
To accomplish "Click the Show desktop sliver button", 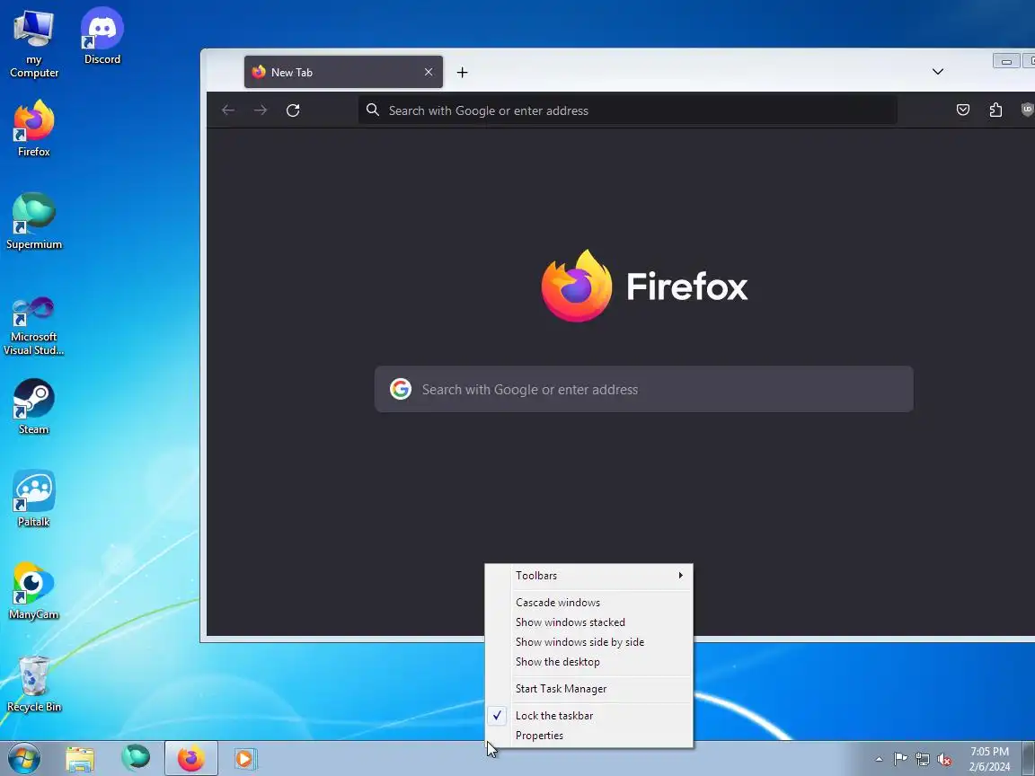I will click(x=1029, y=759).
